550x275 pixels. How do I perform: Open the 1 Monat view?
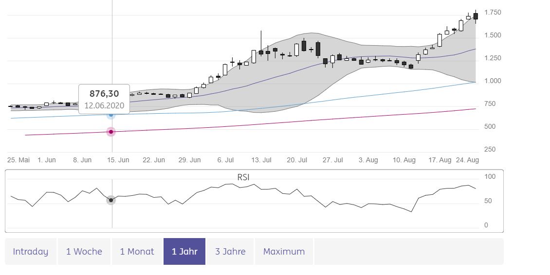[137, 252]
